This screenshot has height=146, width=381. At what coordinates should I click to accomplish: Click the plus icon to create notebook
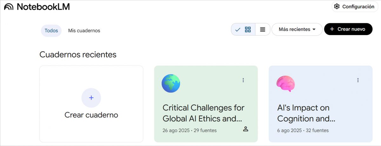(x=91, y=98)
